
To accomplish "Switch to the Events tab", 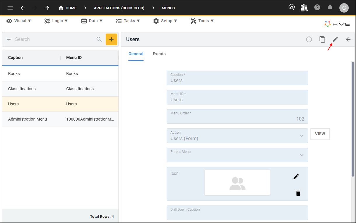I will (x=159, y=54).
